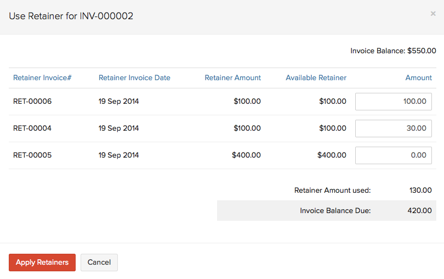444x279 pixels.
Task: Click the Invoice Balance $550.00 text
Action: coord(393,51)
